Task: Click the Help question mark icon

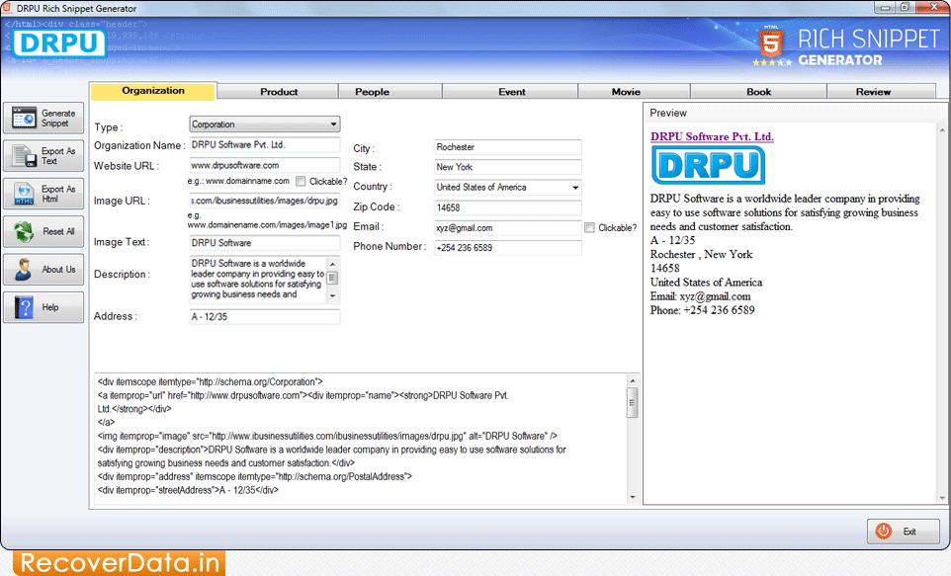Action: pyautogui.click(x=24, y=307)
